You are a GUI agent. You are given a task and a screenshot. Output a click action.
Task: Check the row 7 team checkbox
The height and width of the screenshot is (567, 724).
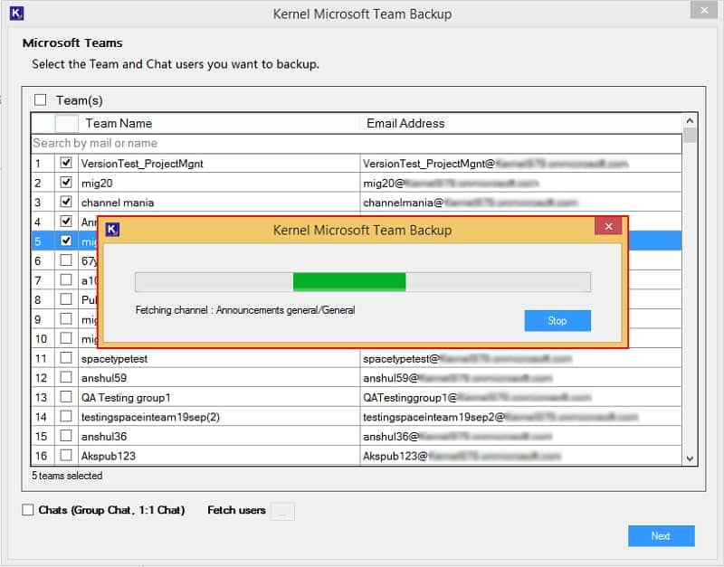(66, 279)
